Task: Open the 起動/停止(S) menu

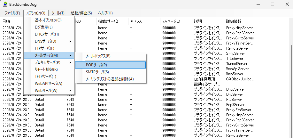Action: [81, 13]
